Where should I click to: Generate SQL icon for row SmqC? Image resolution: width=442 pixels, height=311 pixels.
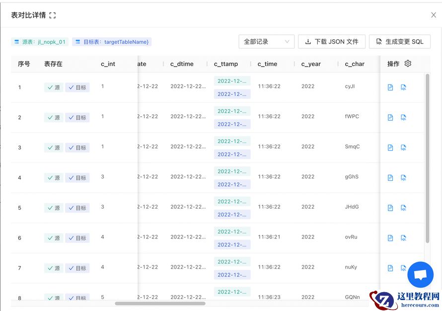point(403,148)
